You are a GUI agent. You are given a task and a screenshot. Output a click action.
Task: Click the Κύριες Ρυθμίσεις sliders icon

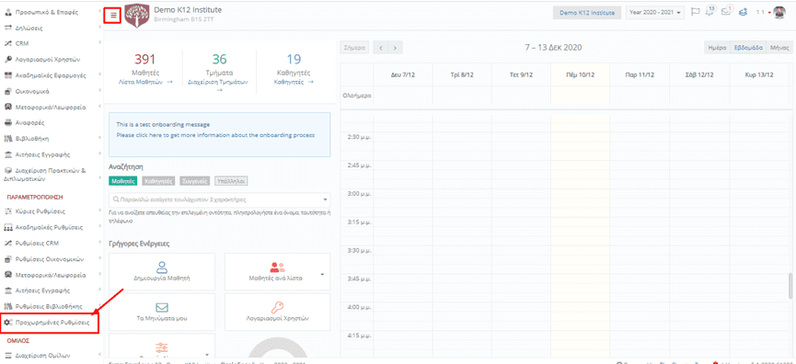coord(7,210)
